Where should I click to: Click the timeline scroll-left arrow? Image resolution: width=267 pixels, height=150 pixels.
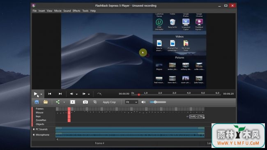pyautogui.click(x=58, y=139)
